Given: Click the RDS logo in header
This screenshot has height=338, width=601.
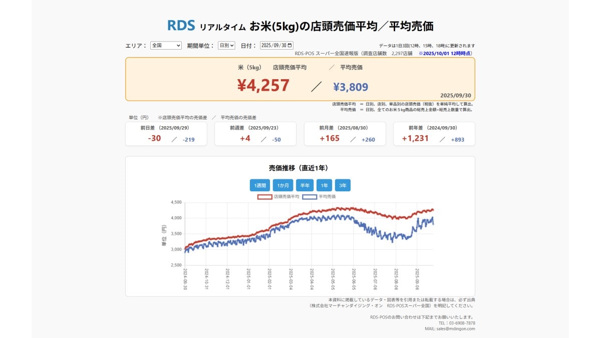Looking at the screenshot, I should click(x=181, y=26).
